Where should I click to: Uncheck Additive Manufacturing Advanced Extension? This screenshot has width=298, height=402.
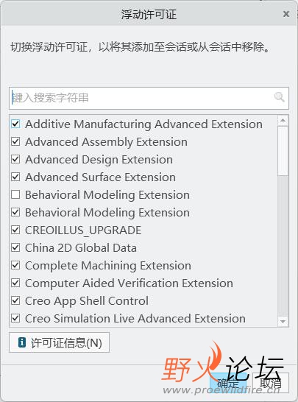[x=15, y=124]
